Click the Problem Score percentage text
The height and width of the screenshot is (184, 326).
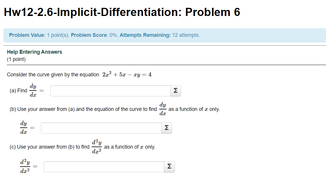[x=94, y=35]
